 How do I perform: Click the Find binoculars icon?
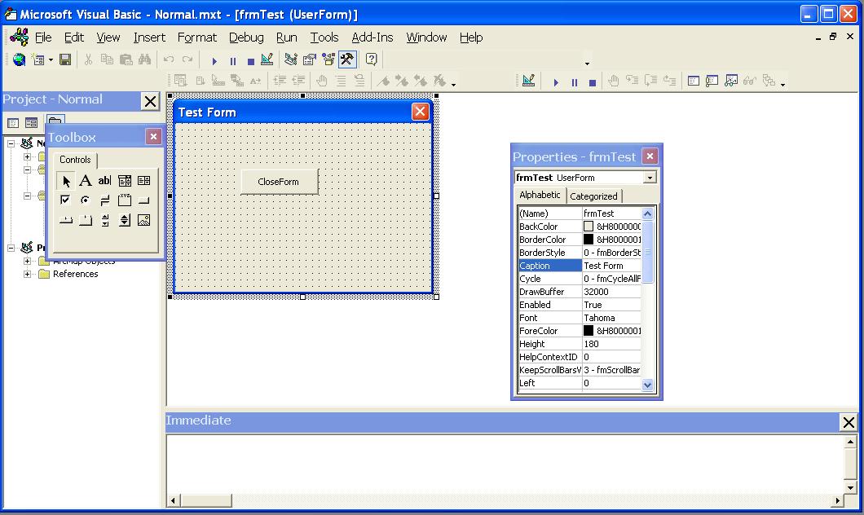[144, 59]
